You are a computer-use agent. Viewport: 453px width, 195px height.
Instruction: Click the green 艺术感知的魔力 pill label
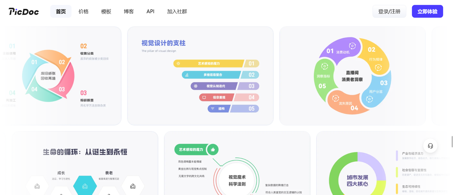click(191, 150)
